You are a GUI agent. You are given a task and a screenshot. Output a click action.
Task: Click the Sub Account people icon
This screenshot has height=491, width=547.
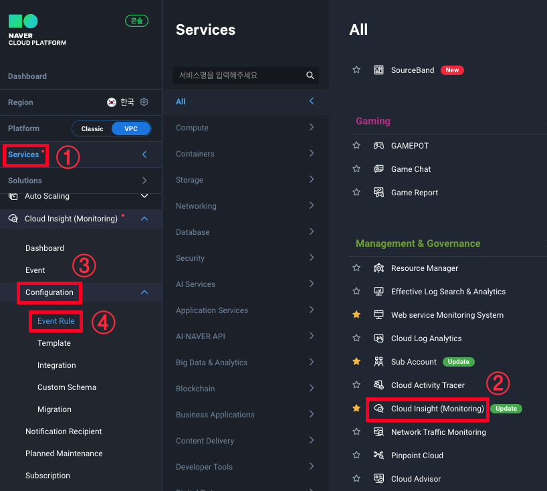click(x=378, y=361)
